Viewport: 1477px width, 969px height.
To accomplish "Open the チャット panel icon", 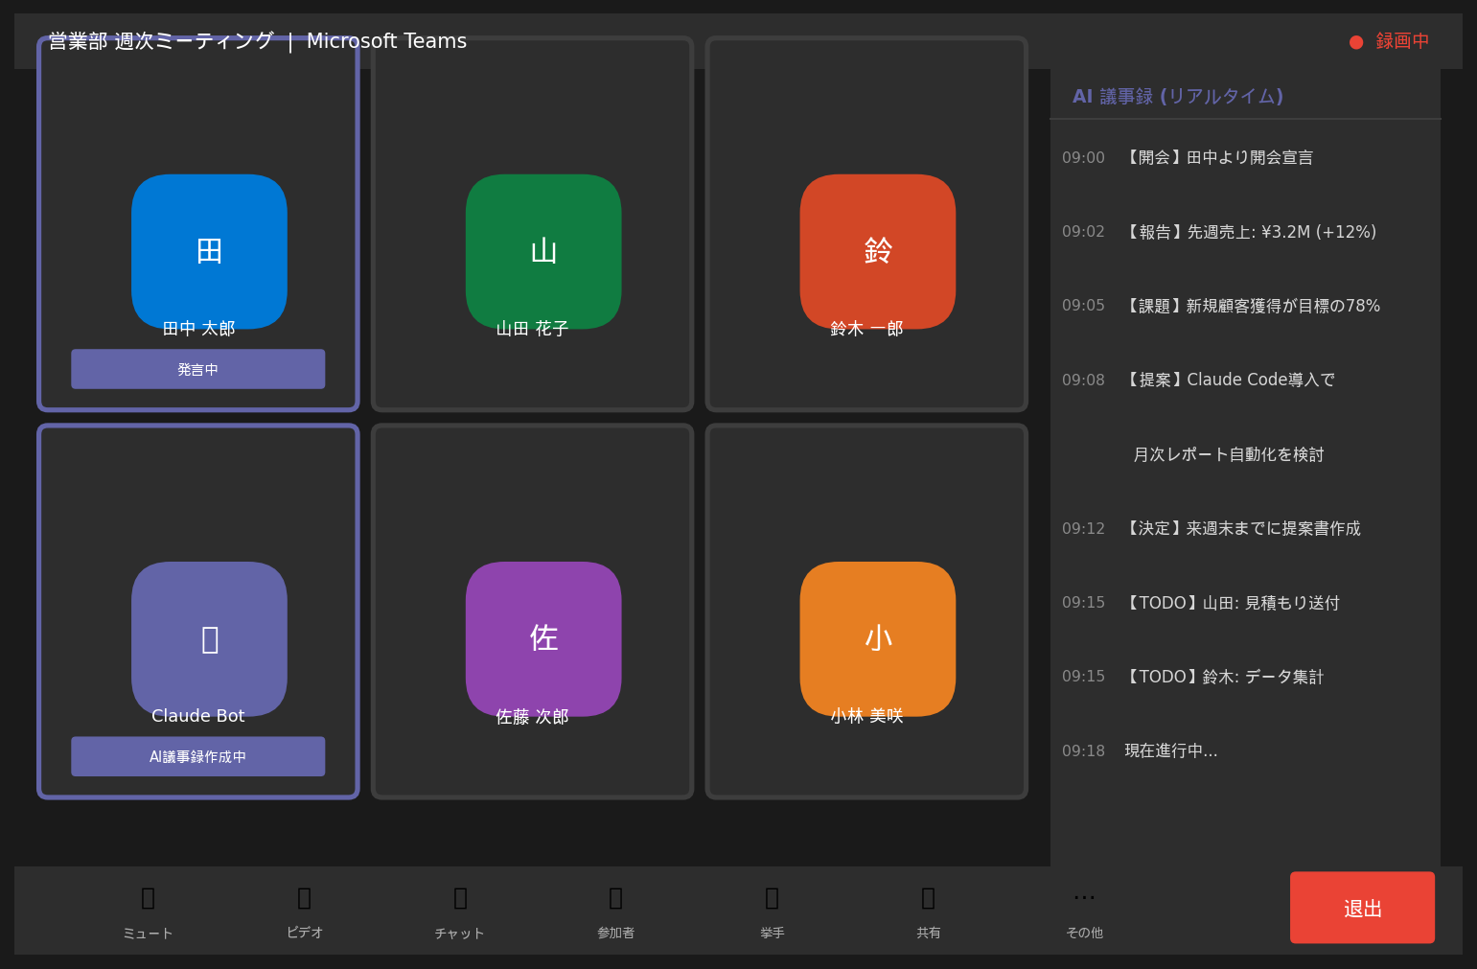I will [x=460, y=898].
